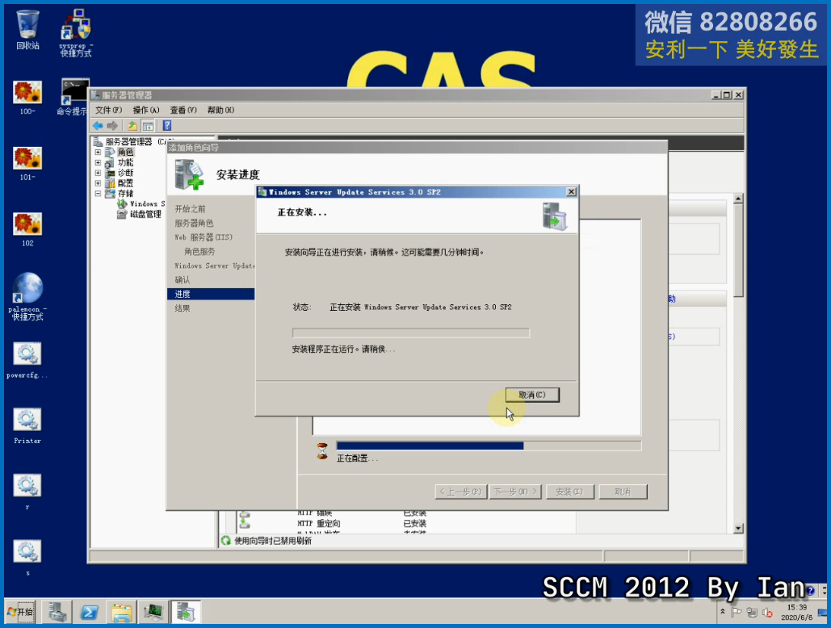This screenshot has width=831, height=628.
Task: Click the Server Manager vertical scrollbar thumb
Action: click(738, 250)
